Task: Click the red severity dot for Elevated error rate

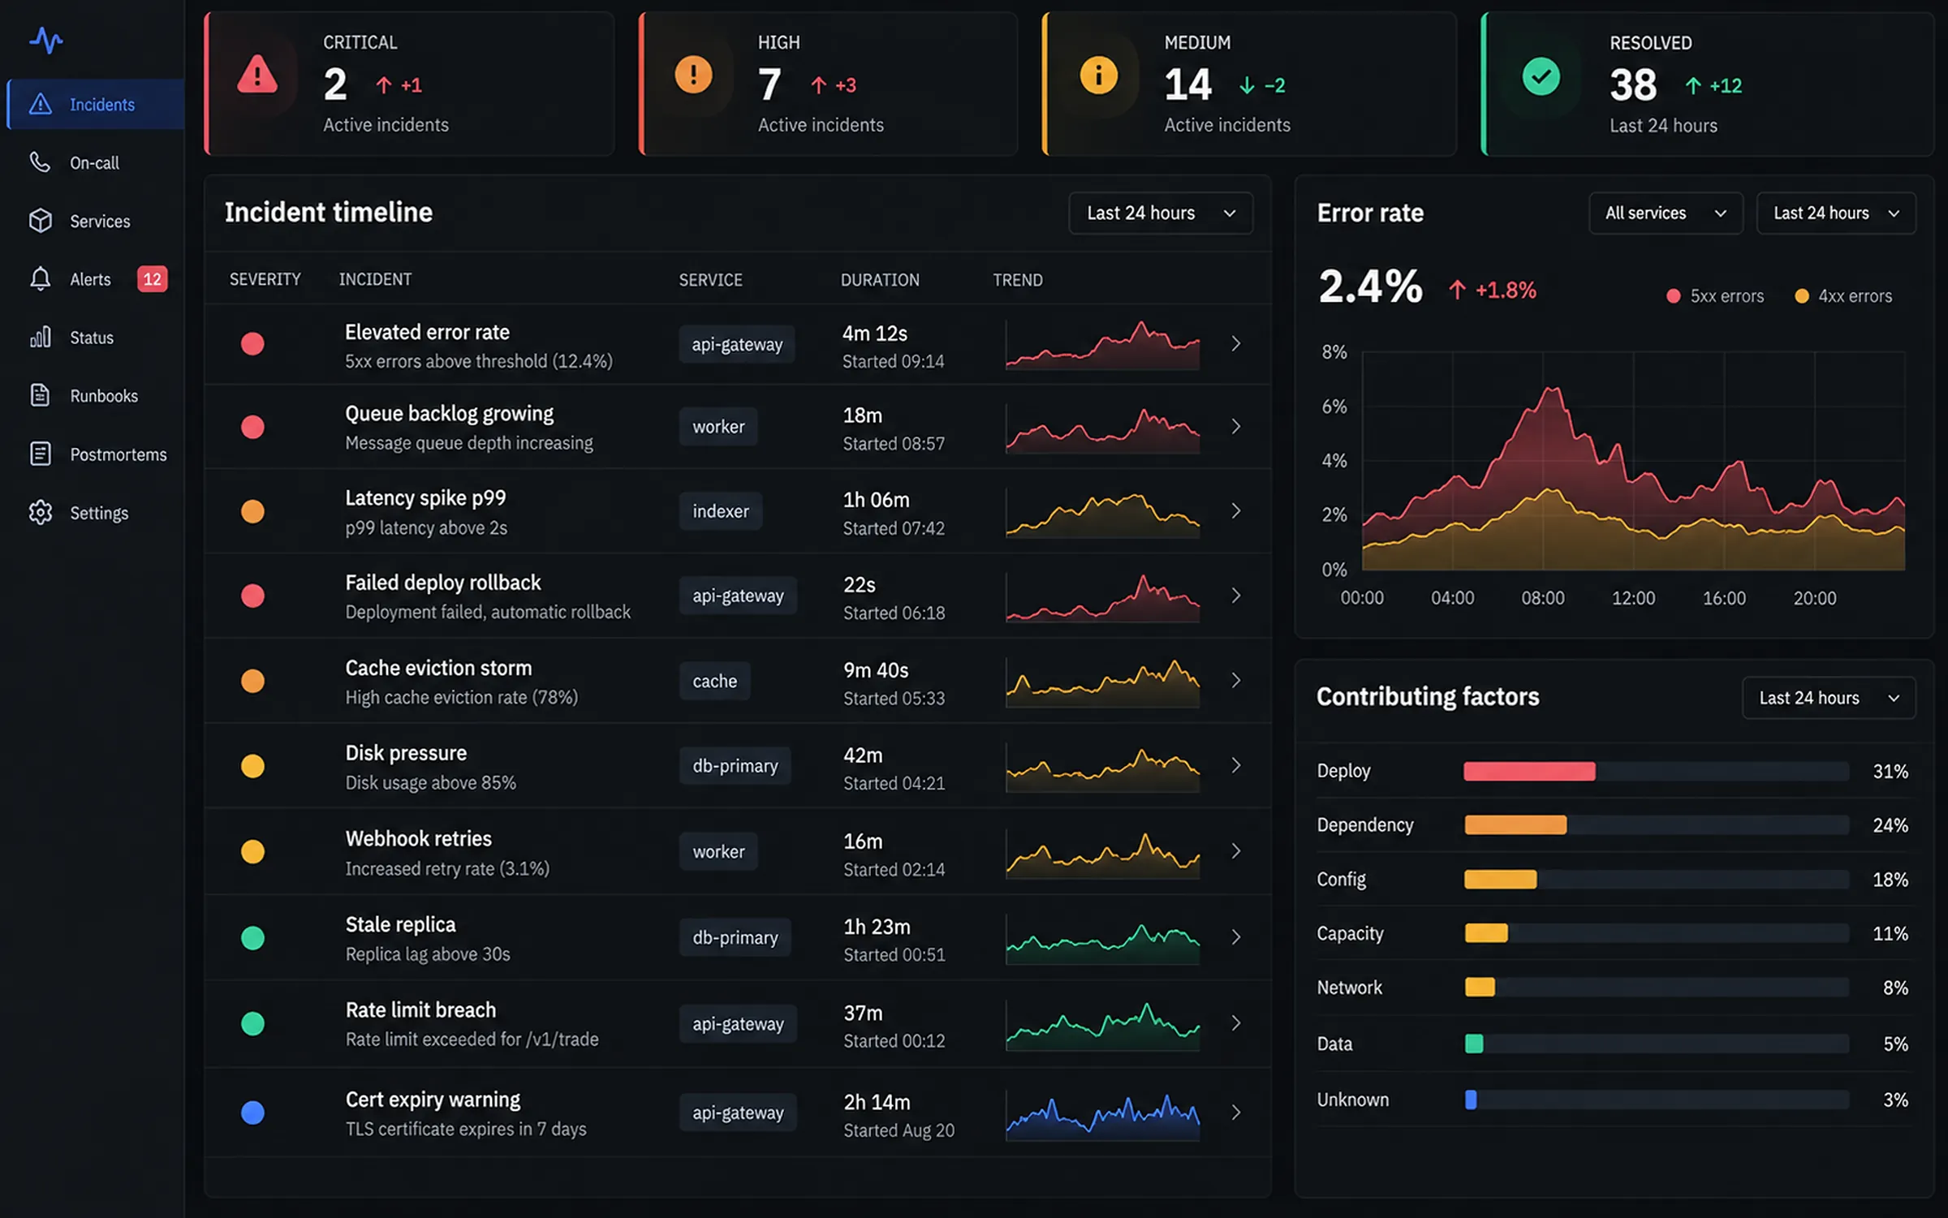Action: coord(252,344)
